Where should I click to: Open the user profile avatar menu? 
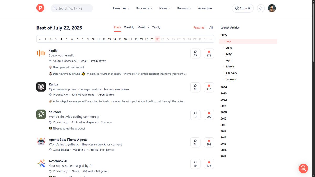[x=272, y=8]
